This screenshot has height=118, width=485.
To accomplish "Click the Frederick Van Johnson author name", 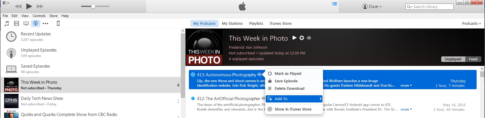I will pos(248,47).
